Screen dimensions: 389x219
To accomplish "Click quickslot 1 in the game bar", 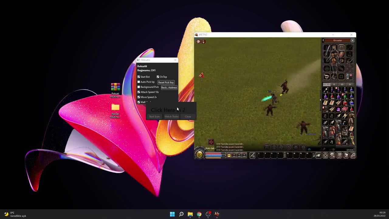I will coord(260,155).
